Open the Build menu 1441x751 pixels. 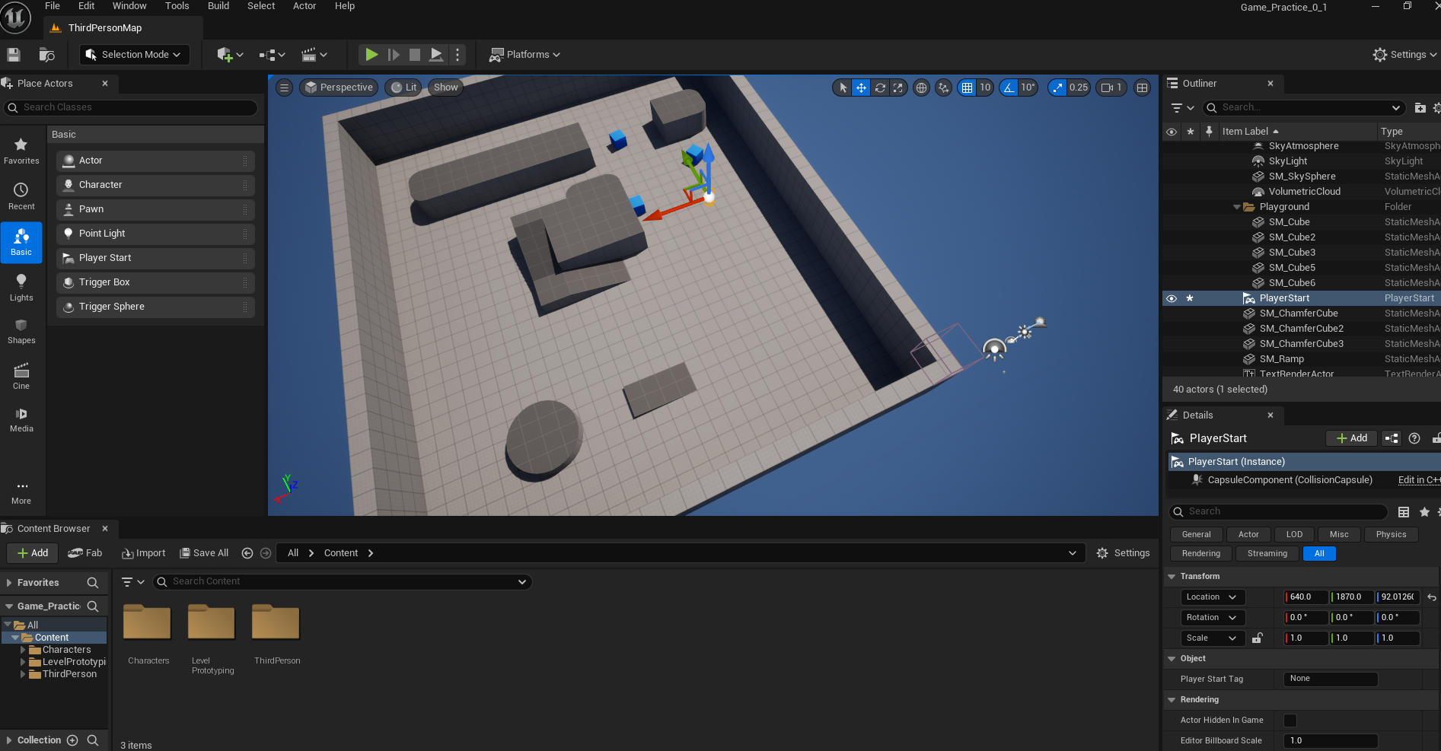click(218, 6)
